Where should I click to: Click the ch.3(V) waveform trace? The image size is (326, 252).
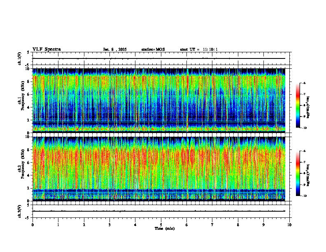coord(159,211)
